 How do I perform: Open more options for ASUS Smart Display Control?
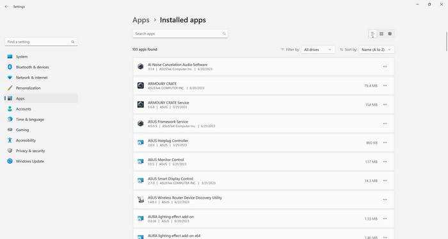[x=385, y=181]
